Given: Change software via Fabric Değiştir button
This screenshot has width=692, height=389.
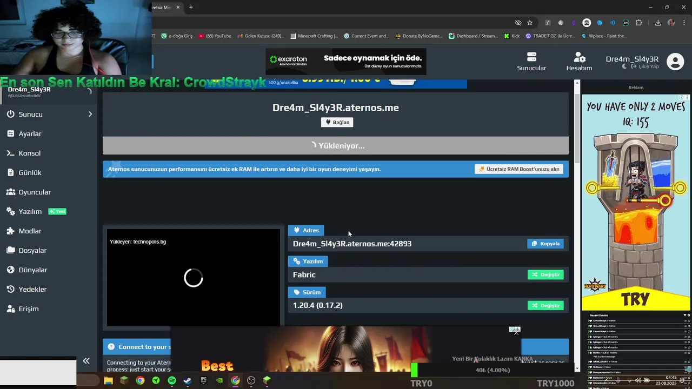Looking at the screenshot, I should click(x=545, y=274).
